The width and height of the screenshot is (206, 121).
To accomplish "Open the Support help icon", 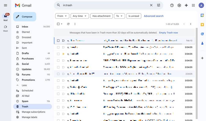I will (172, 5).
